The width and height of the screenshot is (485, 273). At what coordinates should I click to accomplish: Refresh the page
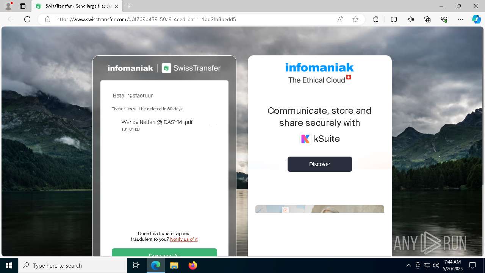[27, 19]
